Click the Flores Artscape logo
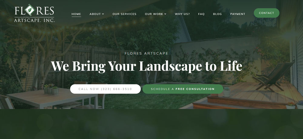The image size is (303, 139). (35, 13)
